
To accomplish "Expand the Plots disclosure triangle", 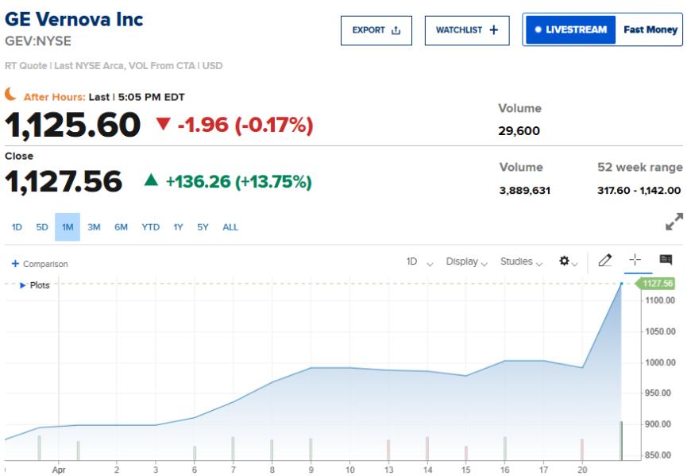I will point(23,285).
